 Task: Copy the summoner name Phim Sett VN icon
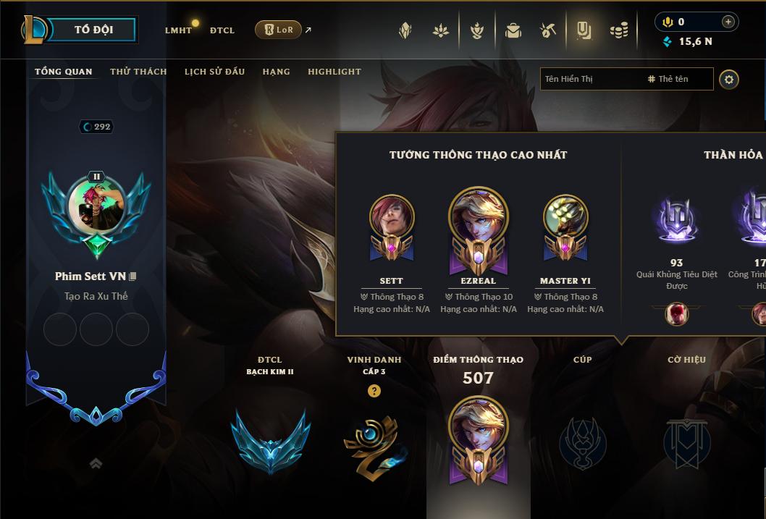pos(132,277)
